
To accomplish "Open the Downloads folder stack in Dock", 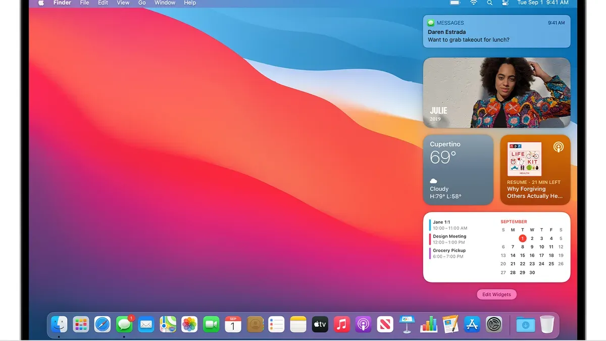I will coord(525,324).
